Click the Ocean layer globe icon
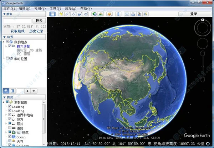 click(14, 137)
